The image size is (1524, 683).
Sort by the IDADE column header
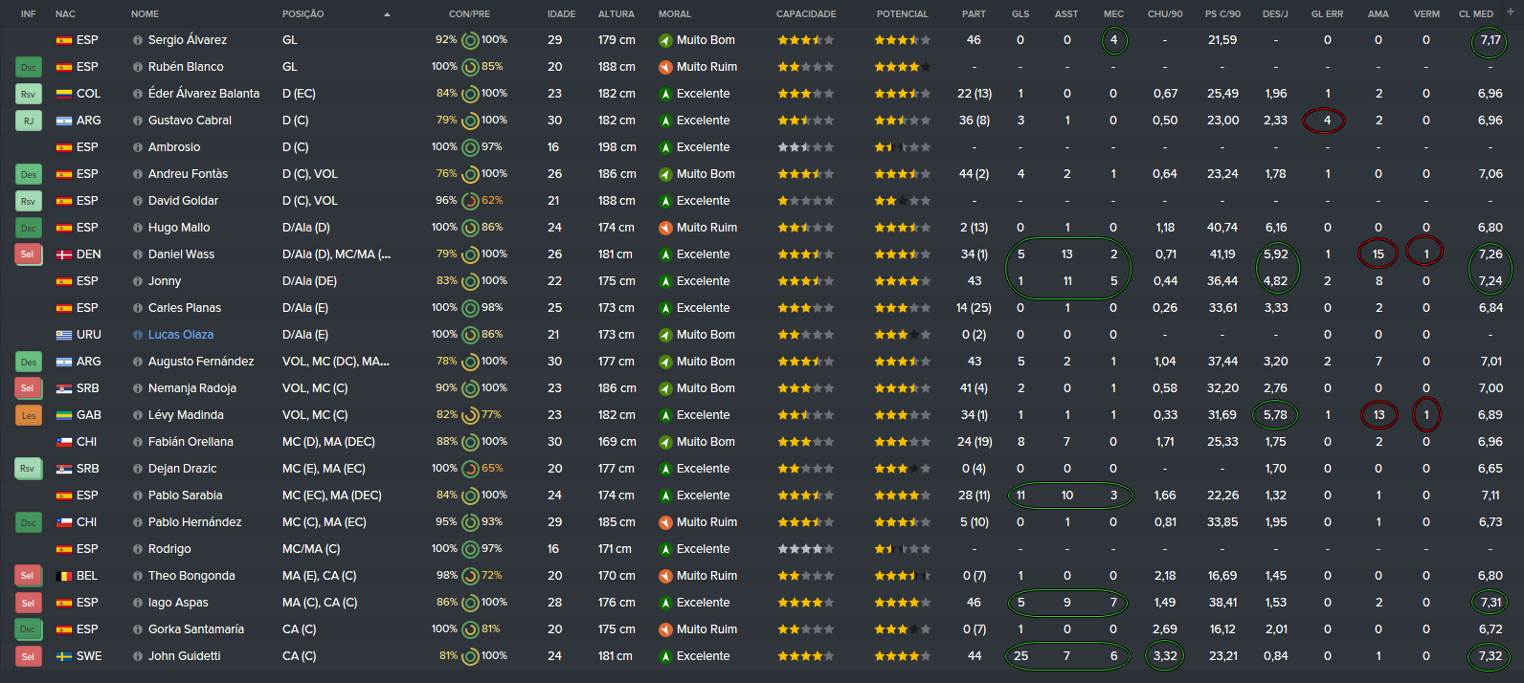coord(561,14)
